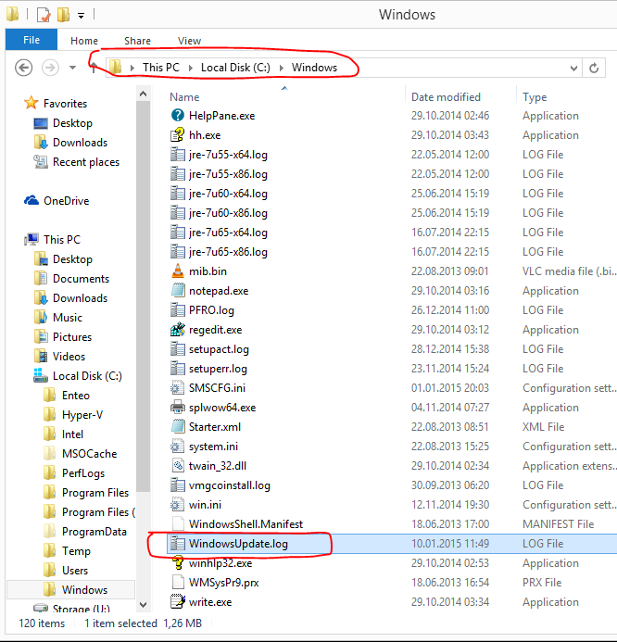Select the regedit.exe icon
The width and height of the screenshot is (617, 642).
point(178,330)
